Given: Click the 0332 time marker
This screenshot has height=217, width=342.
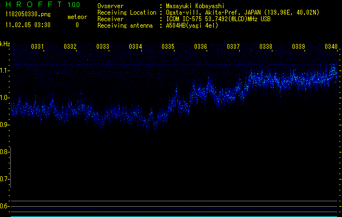Looking at the screenshot, I should tap(70, 46).
